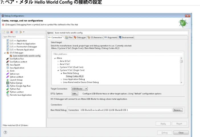
Task: Click Python unittest icon
Action: click(8, 92)
